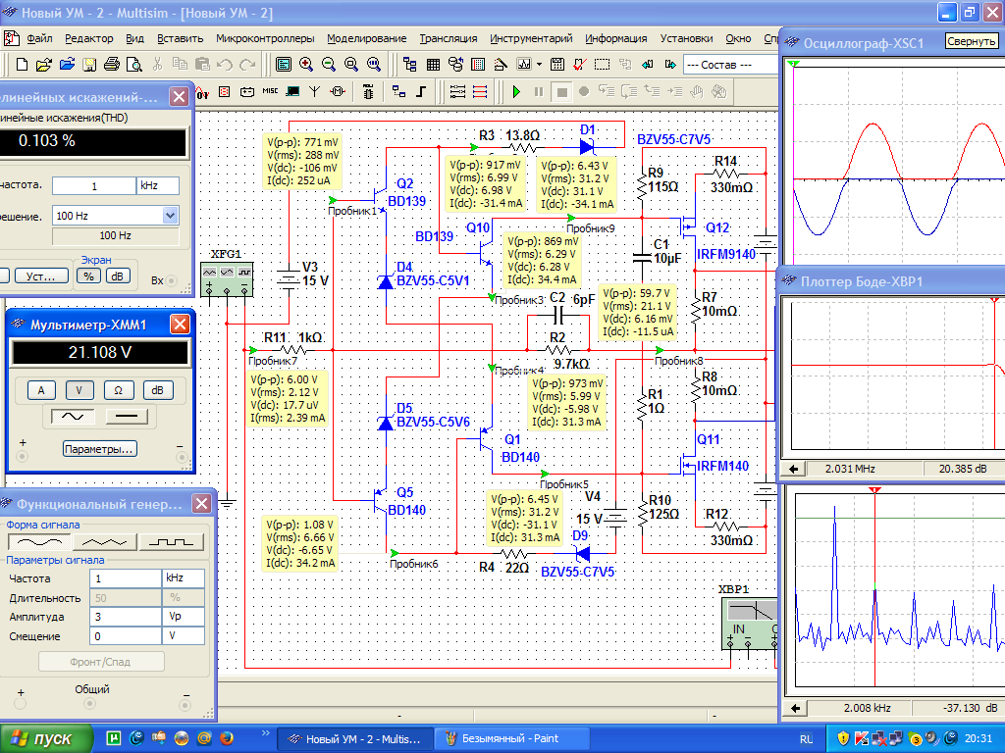
Task: Open the Инструментарий menu
Action: [531, 38]
